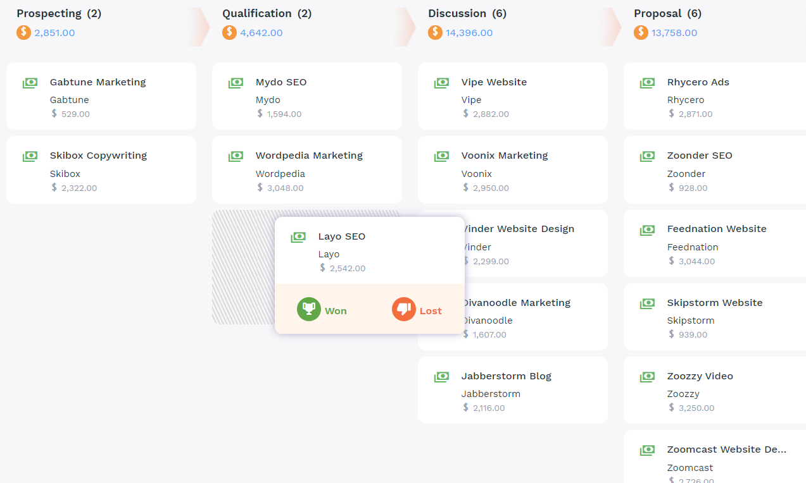
Task: Click the orange Lost thumbs-down icon
Action: tap(404, 310)
